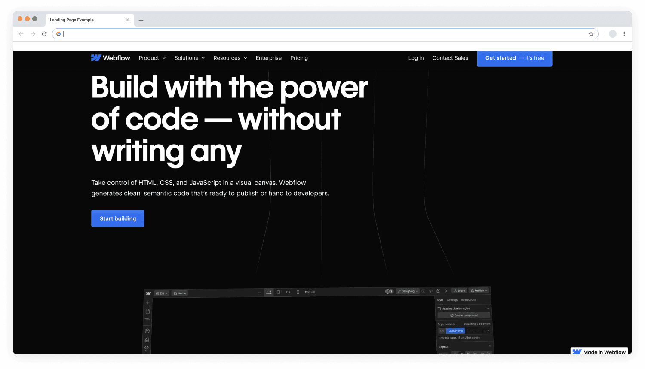Click the three-dot menu beside the breakpoints

coord(260,293)
